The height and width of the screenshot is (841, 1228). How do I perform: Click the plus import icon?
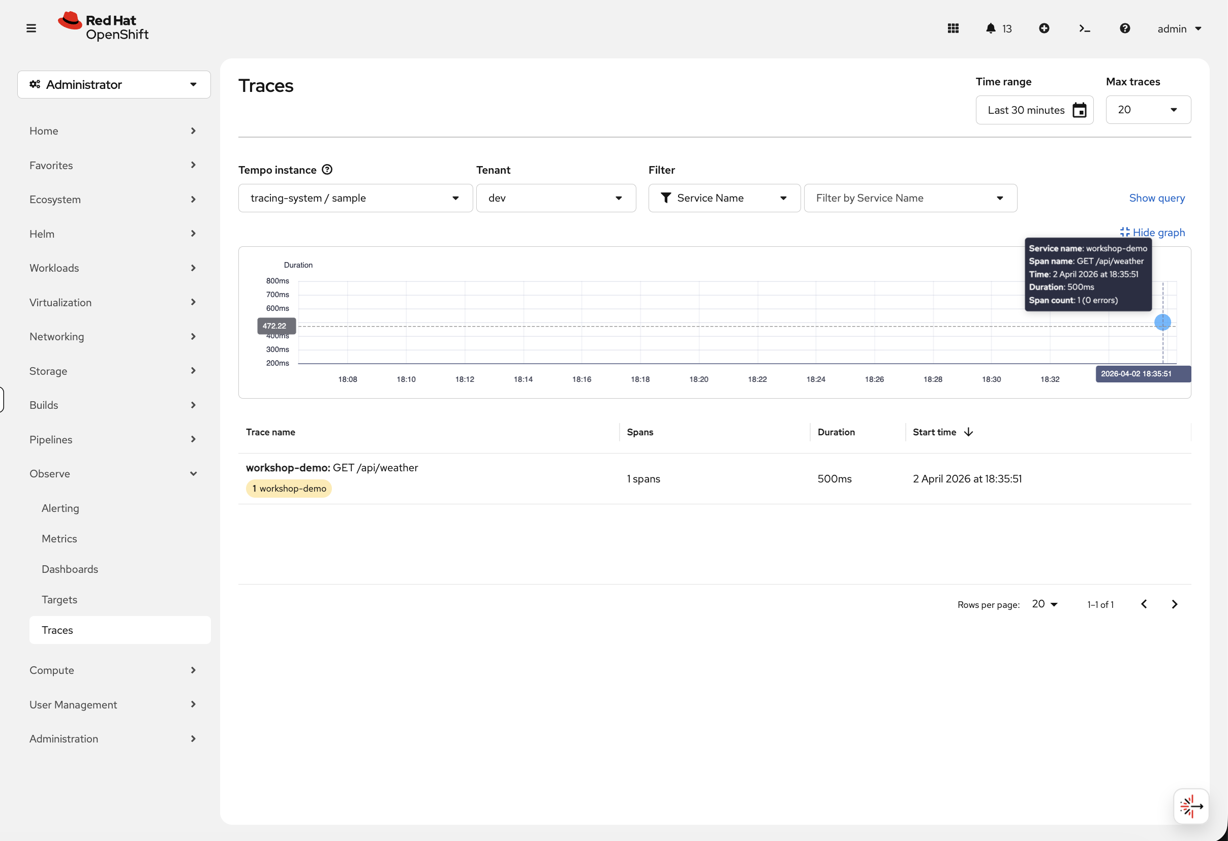pyautogui.click(x=1043, y=28)
